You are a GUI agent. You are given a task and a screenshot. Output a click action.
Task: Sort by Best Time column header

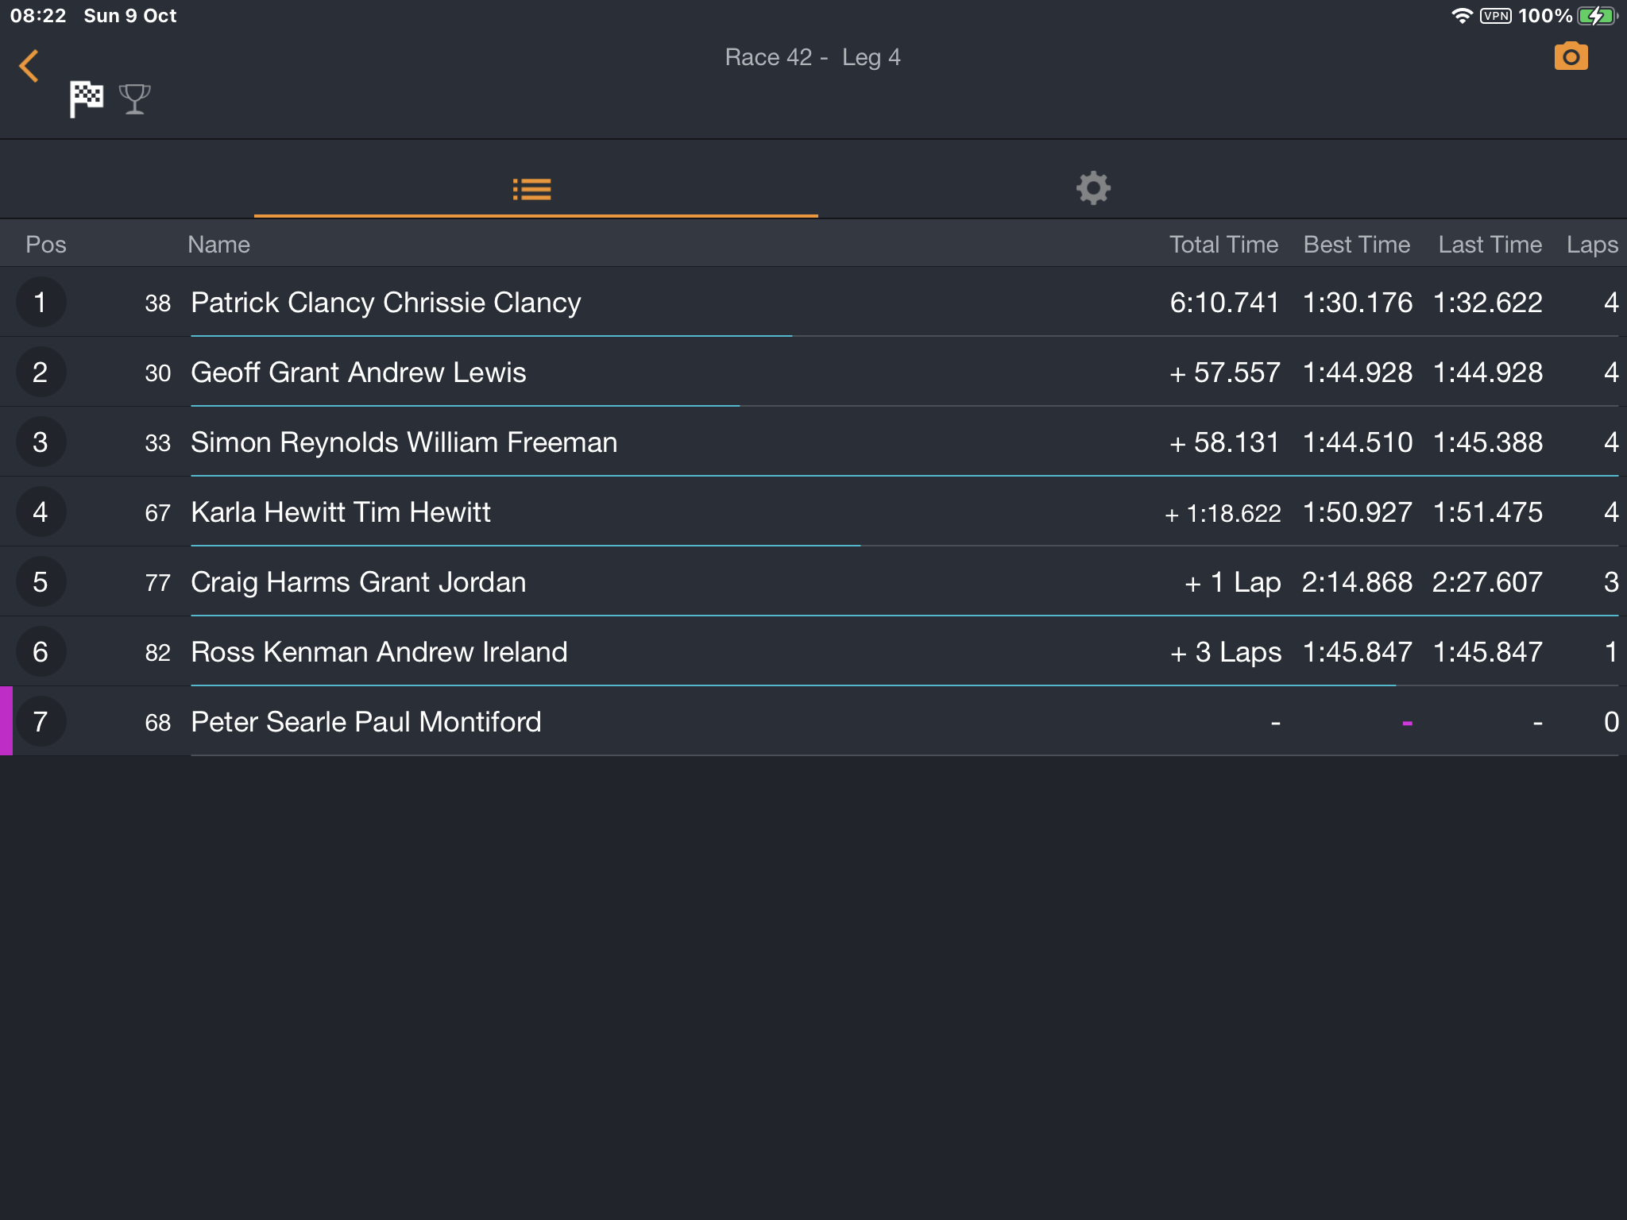[1357, 245]
